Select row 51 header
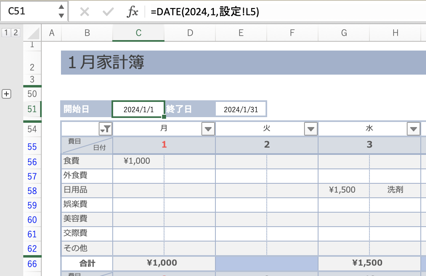This screenshot has width=426, height=276. click(x=32, y=109)
